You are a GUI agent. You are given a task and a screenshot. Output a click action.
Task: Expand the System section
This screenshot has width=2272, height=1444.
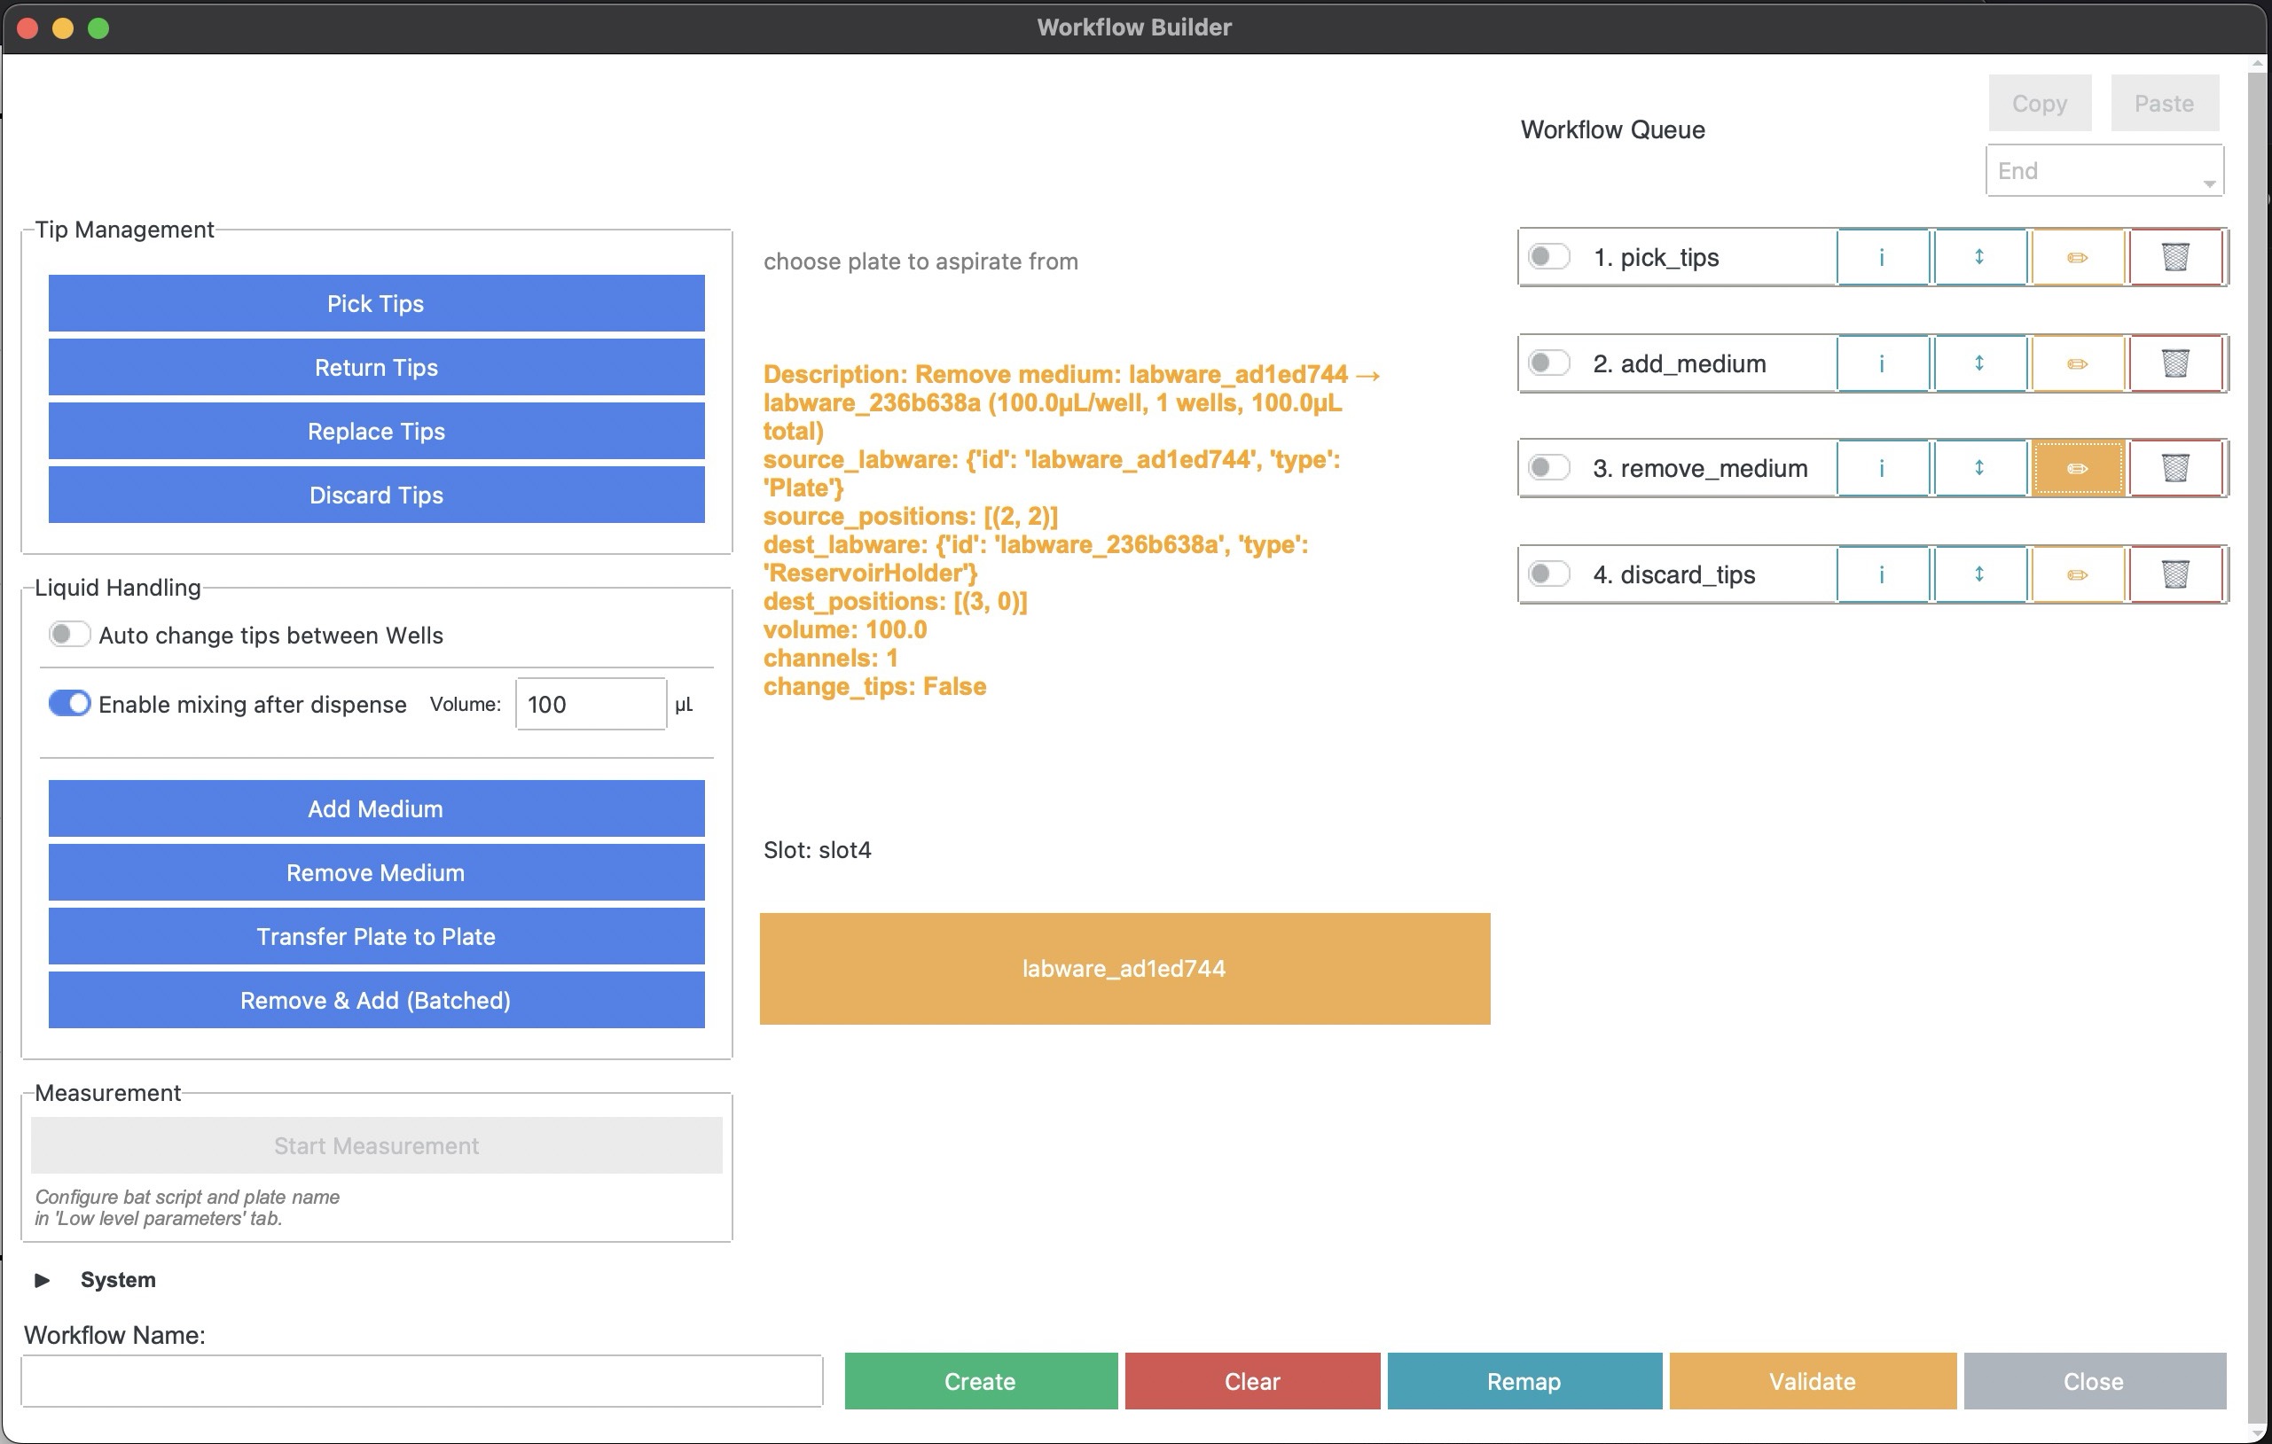43,1280
